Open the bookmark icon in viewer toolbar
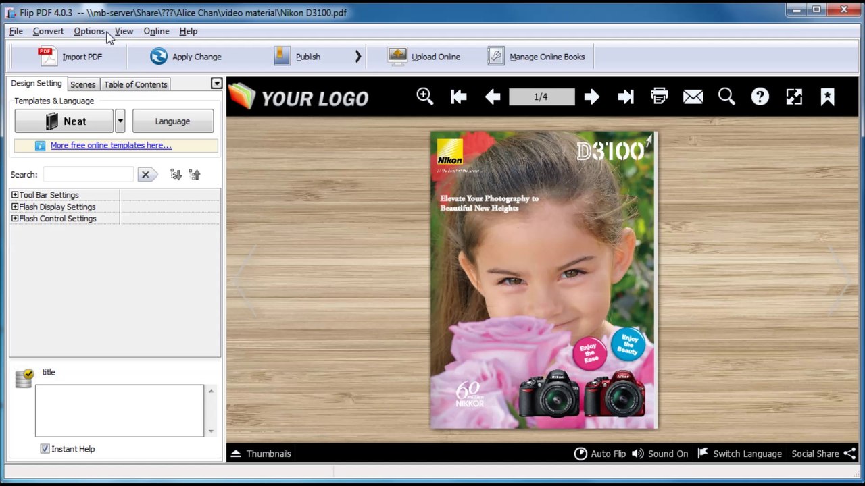 click(827, 97)
